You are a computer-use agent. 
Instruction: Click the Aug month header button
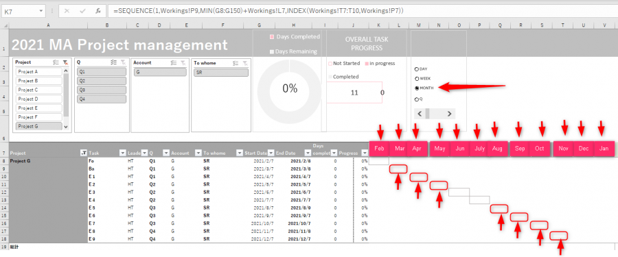tap(497, 149)
